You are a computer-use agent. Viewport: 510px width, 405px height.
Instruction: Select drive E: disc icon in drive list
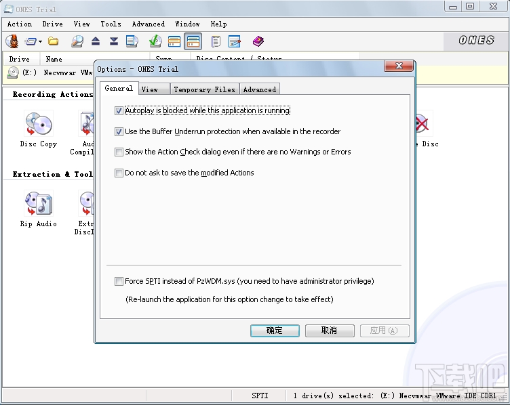point(13,72)
